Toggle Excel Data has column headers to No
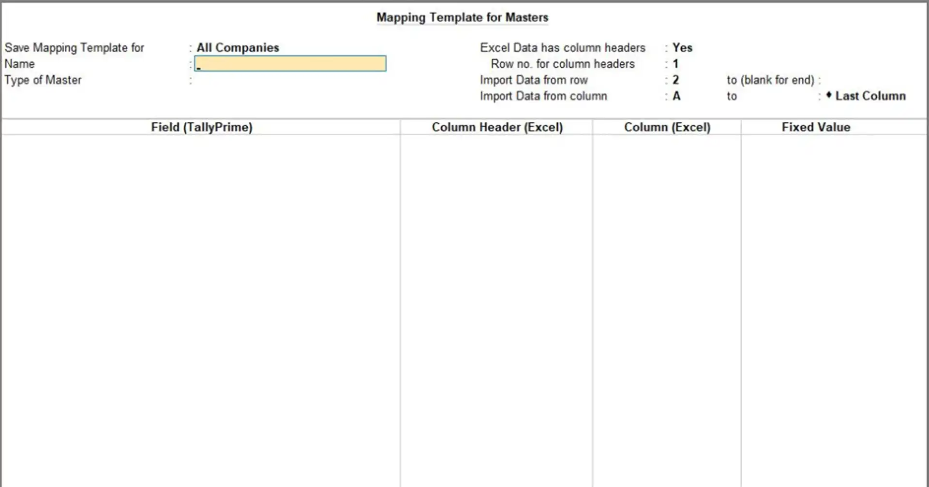Image resolution: width=929 pixels, height=487 pixels. point(682,47)
